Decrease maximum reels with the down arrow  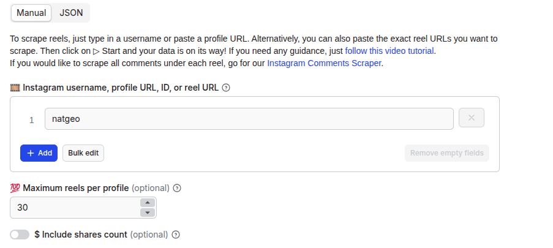(148, 212)
